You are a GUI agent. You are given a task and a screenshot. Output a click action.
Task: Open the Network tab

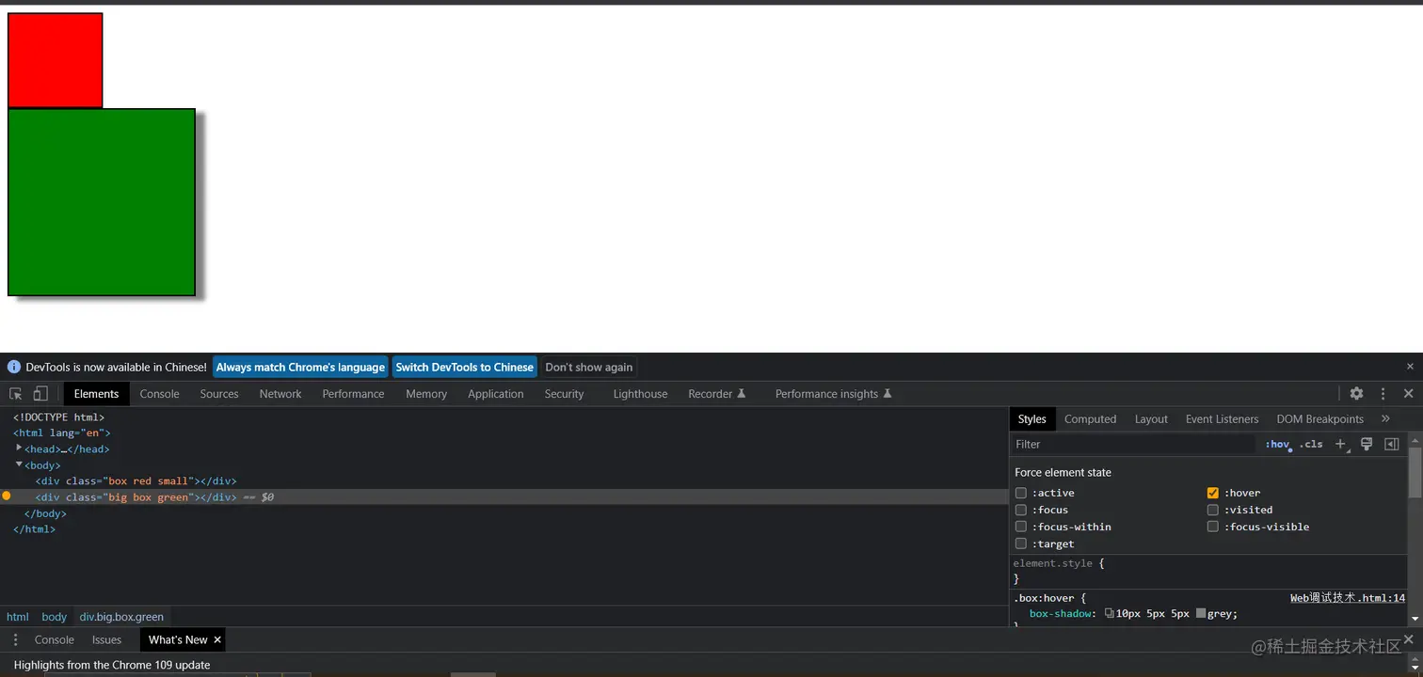coord(280,394)
